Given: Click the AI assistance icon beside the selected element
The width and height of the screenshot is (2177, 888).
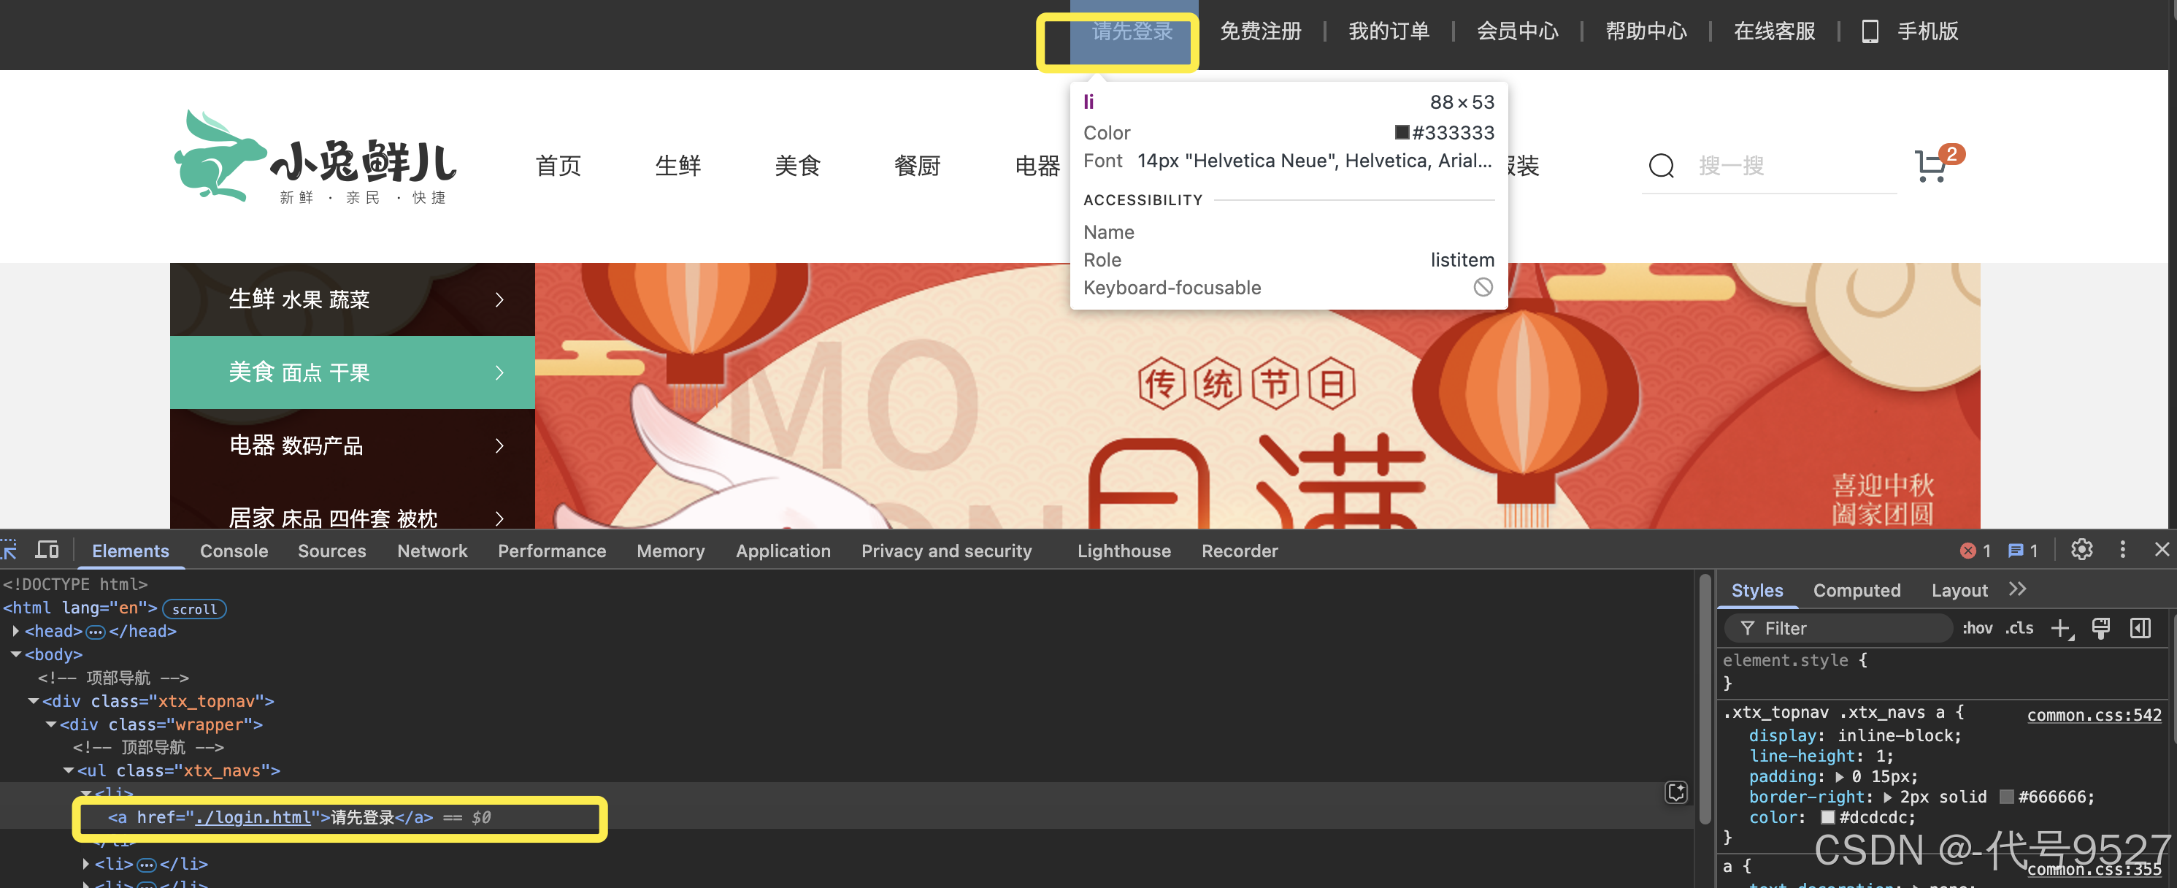Looking at the screenshot, I should pyautogui.click(x=1676, y=792).
